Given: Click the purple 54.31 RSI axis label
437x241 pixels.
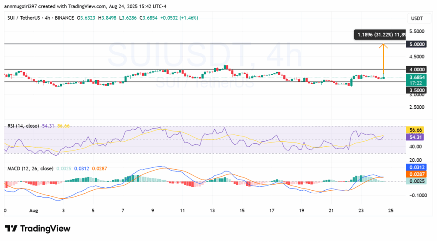Looking at the screenshot, I should 415,137.
